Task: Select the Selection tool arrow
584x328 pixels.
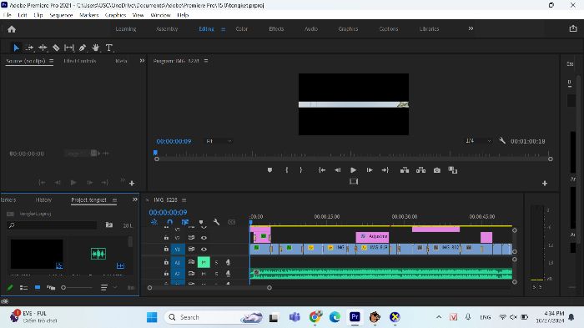Action: pos(16,48)
